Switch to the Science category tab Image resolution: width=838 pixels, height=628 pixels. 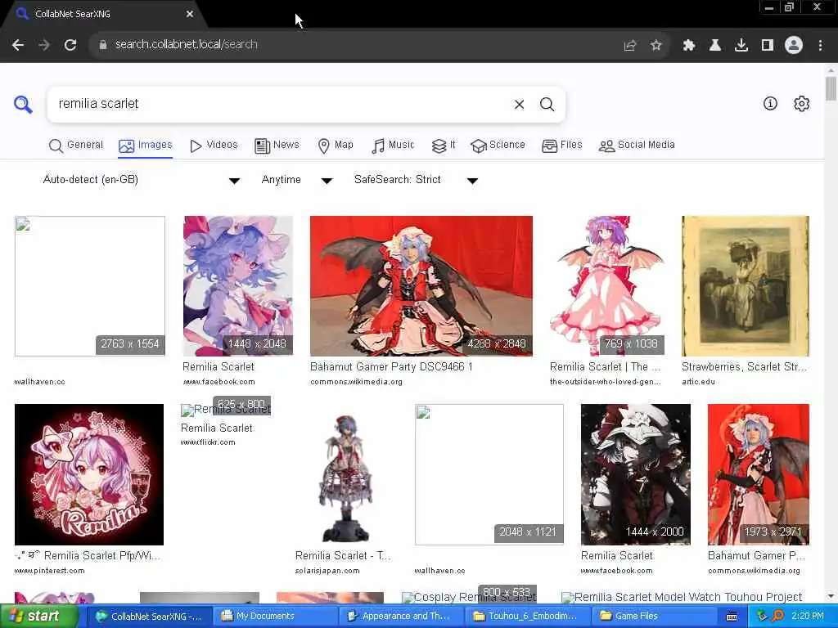(498, 146)
